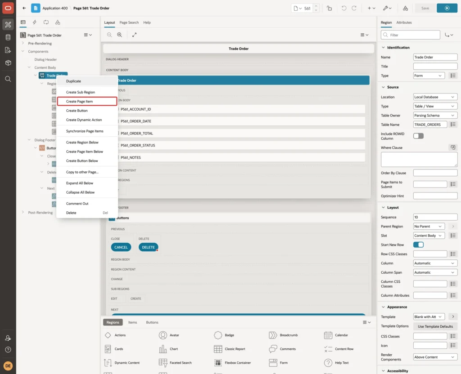Click the Redo icon

coord(354,8)
